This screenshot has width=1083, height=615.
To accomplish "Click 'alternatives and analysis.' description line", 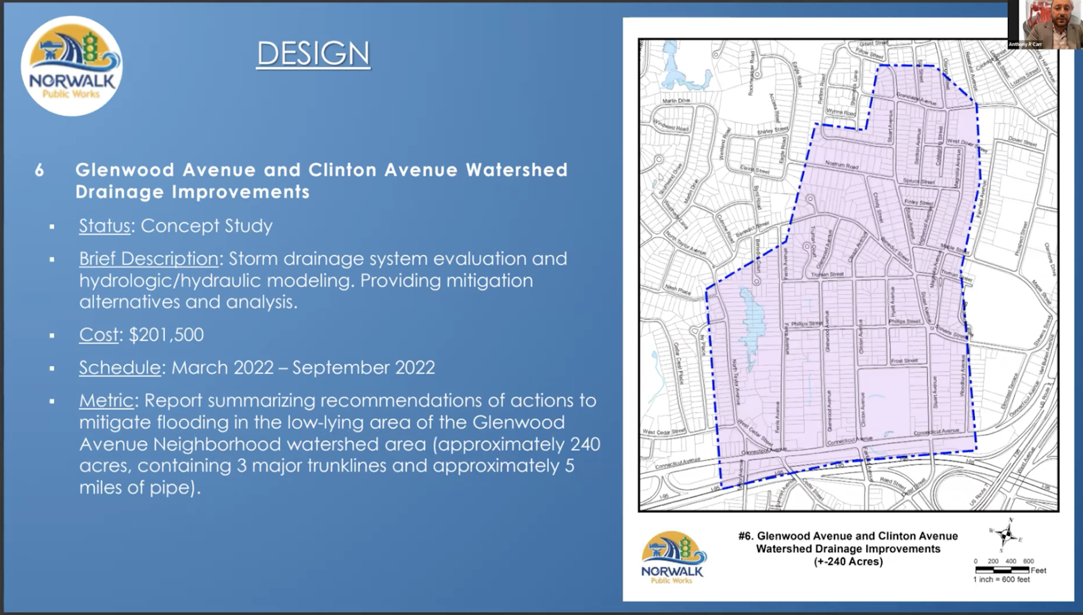I will (x=188, y=302).
